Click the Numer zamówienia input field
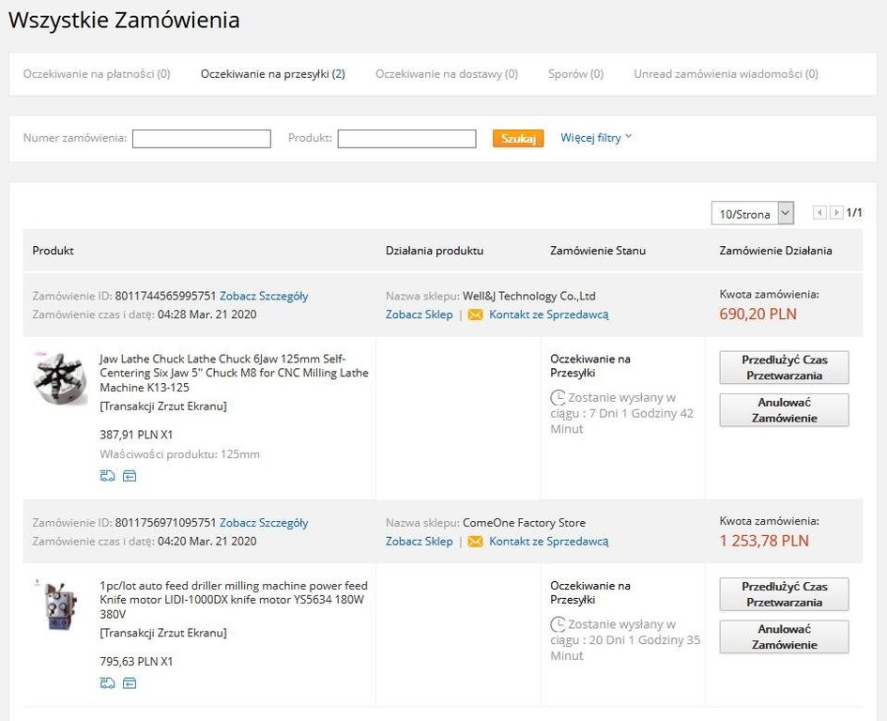This screenshot has width=887, height=721. (x=201, y=139)
